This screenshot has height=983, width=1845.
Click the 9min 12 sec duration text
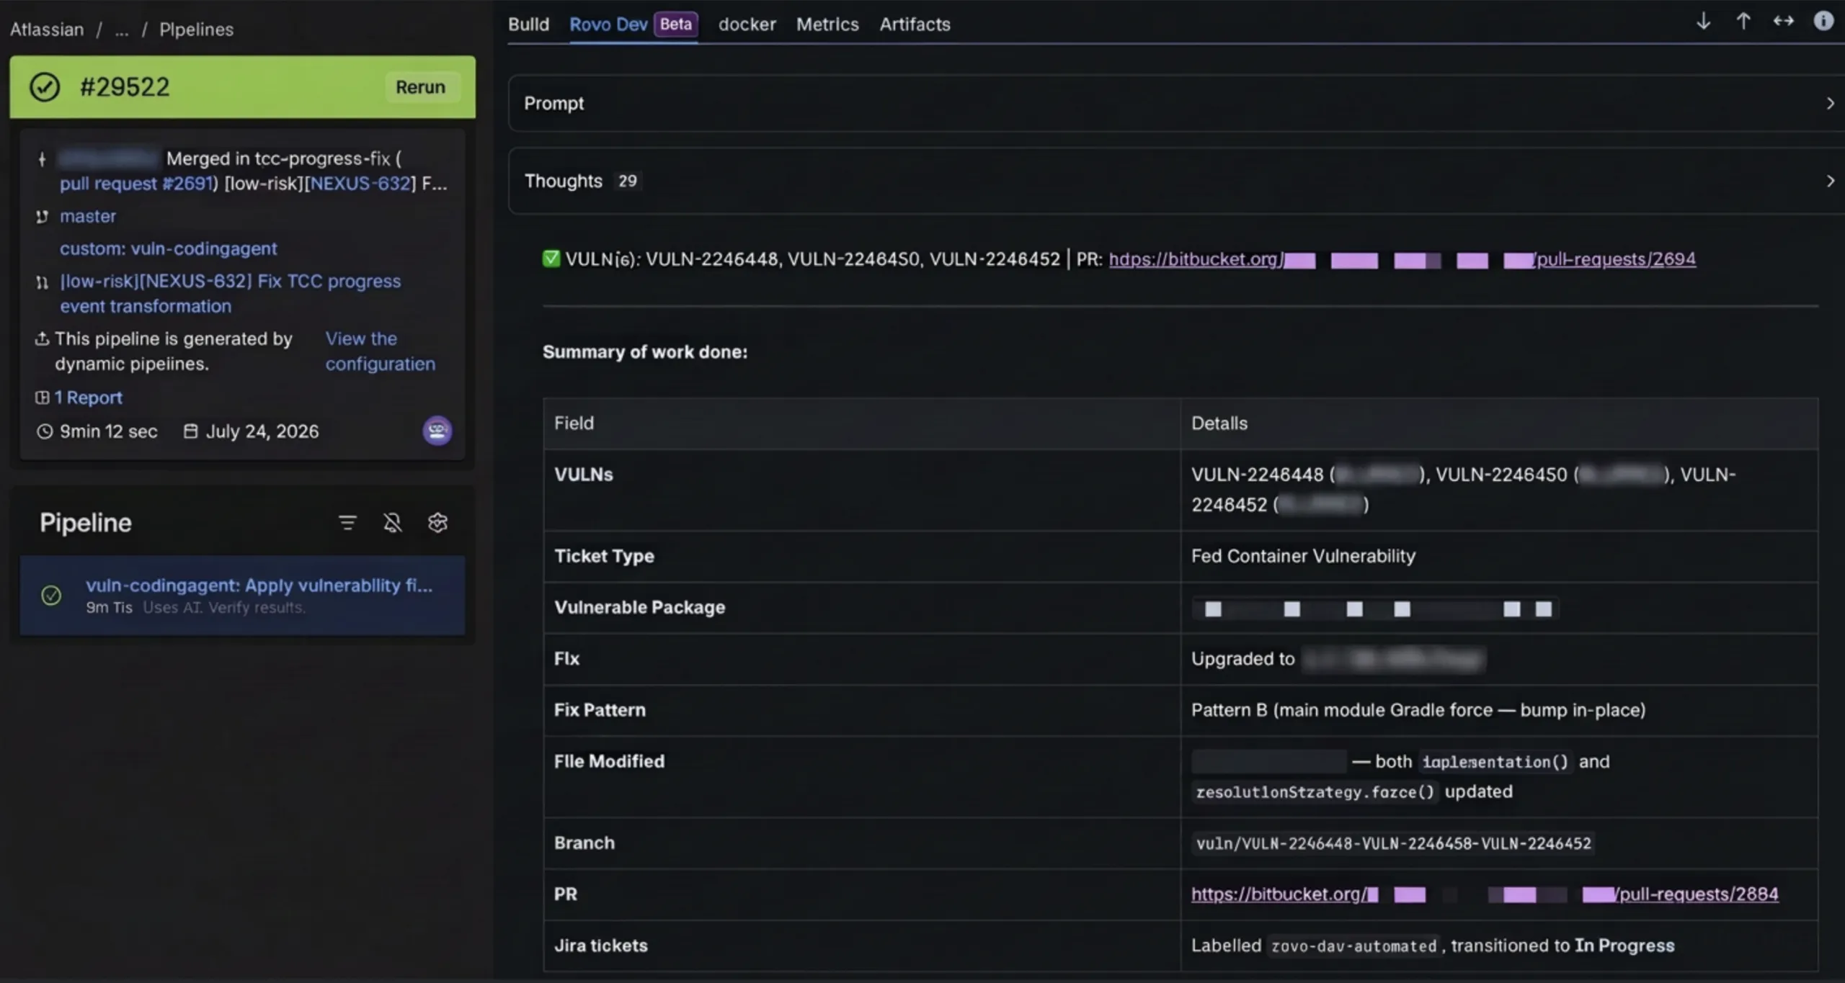click(108, 431)
